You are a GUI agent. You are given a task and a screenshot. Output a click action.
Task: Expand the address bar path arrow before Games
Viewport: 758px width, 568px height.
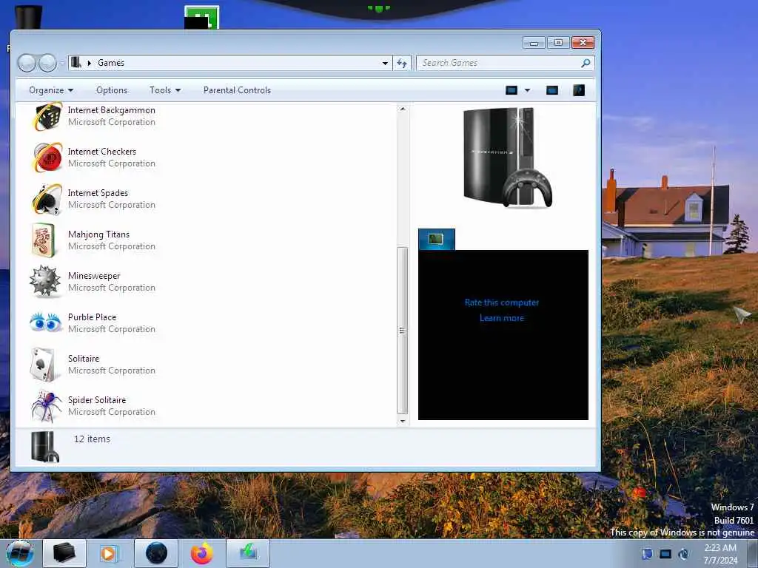90,63
